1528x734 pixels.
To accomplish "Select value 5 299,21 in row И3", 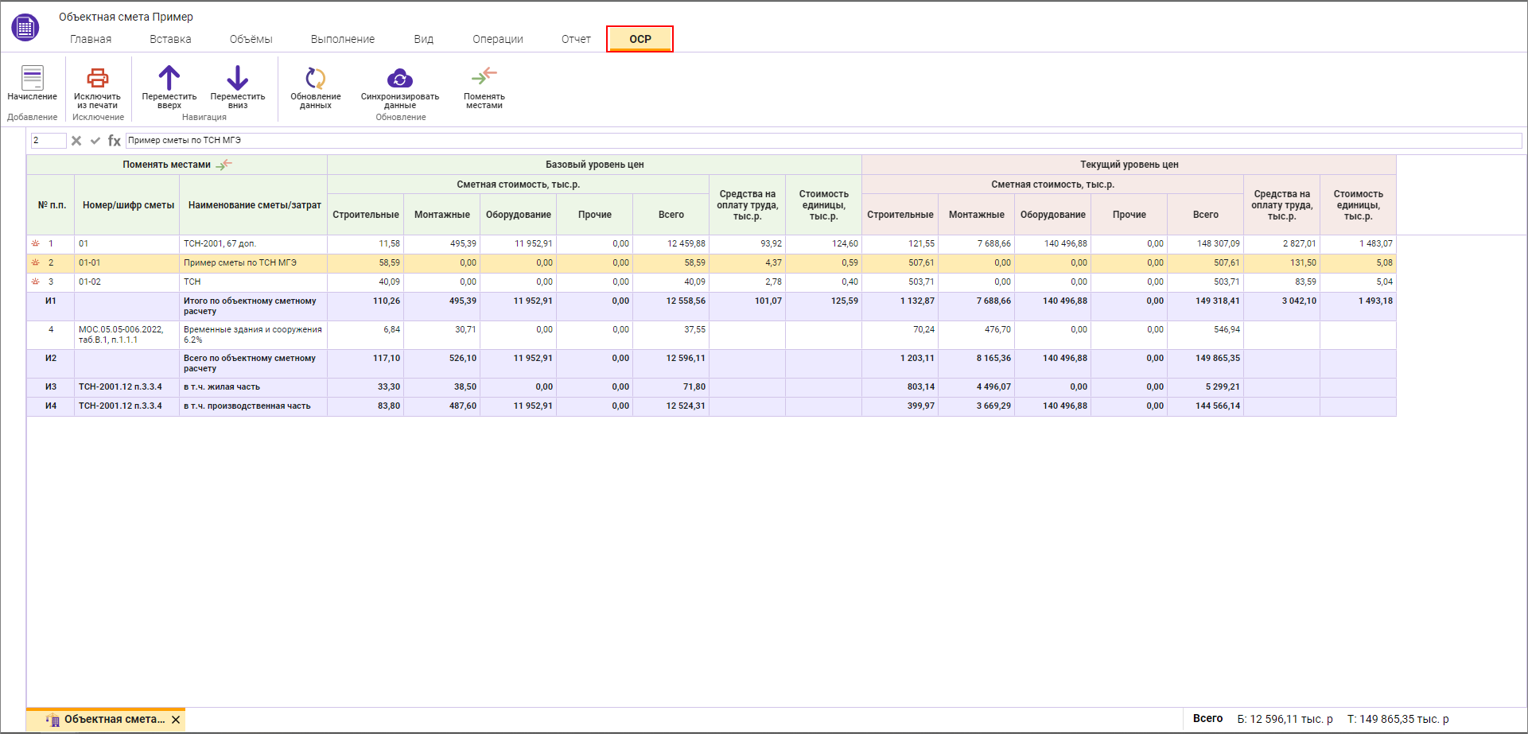I will click(x=1205, y=387).
